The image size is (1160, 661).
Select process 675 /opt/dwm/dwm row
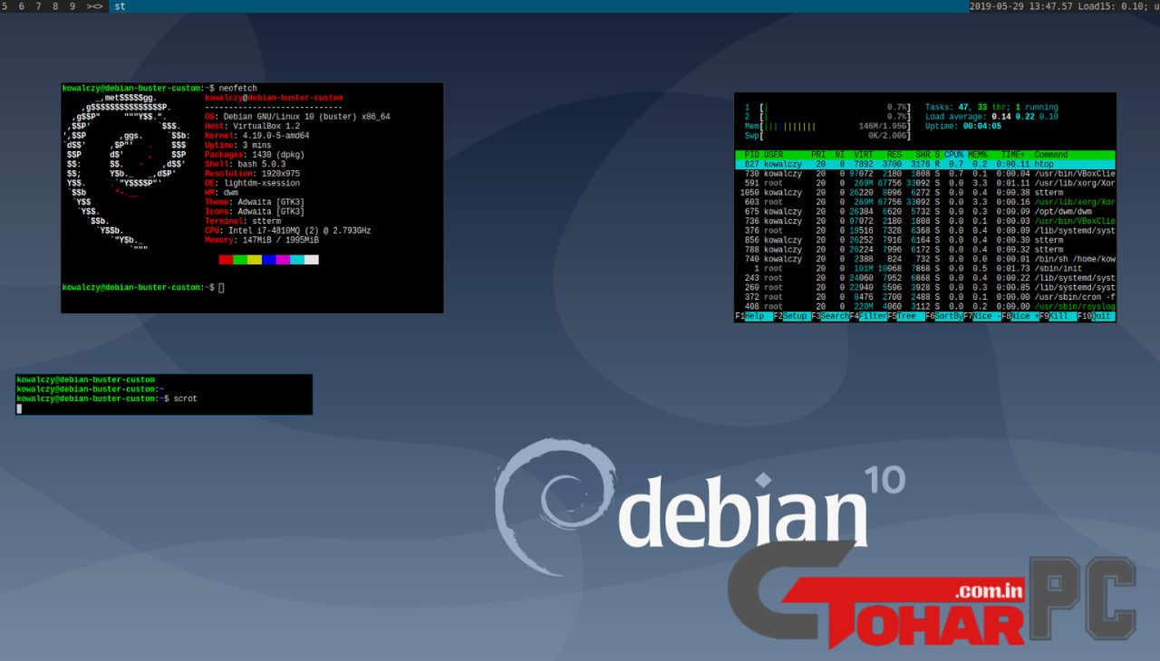[x=925, y=212]
